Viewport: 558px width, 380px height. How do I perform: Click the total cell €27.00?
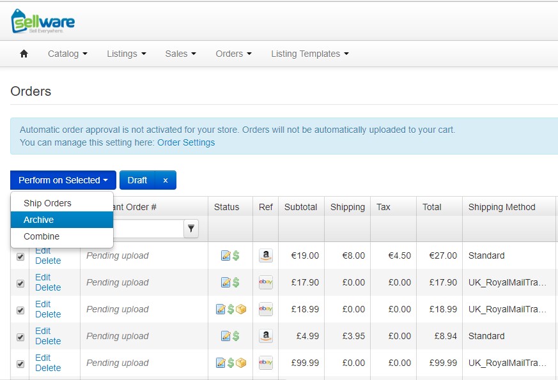[x=443, y=255]
